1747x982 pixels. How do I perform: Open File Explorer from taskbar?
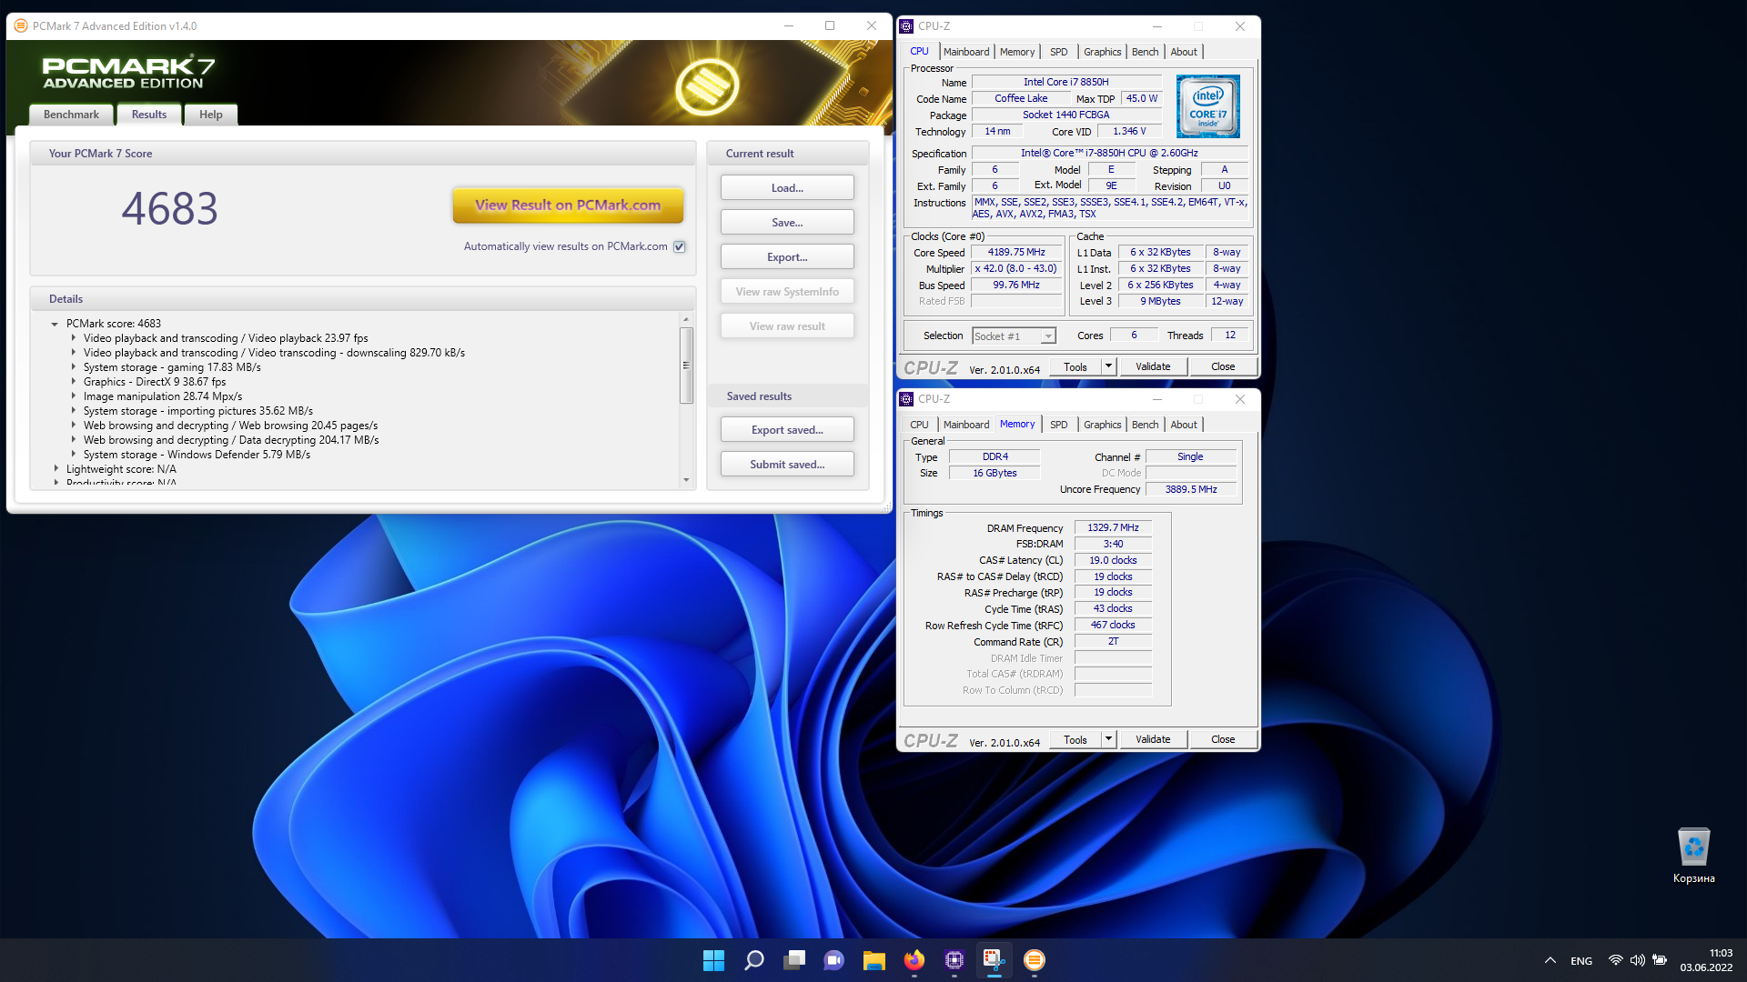[873, 960]
